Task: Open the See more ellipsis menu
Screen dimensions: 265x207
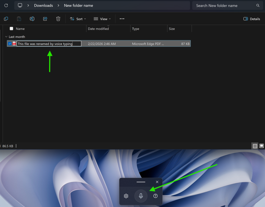Action: (x=122, y=19)
